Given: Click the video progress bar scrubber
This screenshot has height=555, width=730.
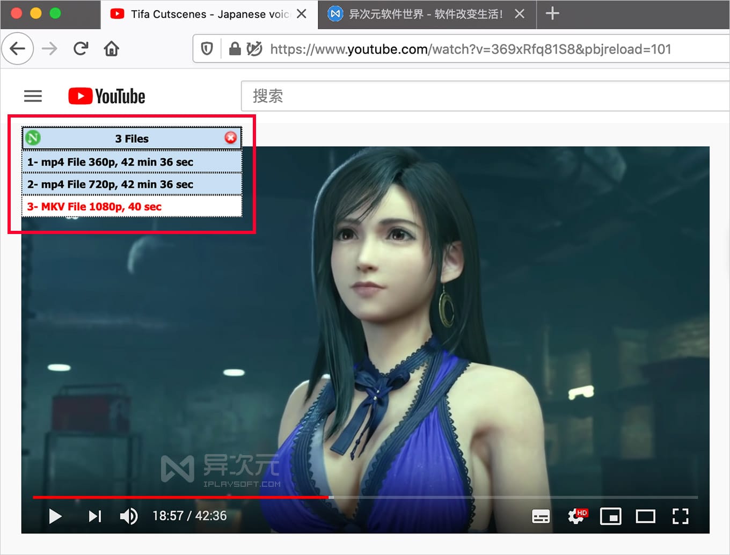Looking at the screenshot, I should 331,497.
